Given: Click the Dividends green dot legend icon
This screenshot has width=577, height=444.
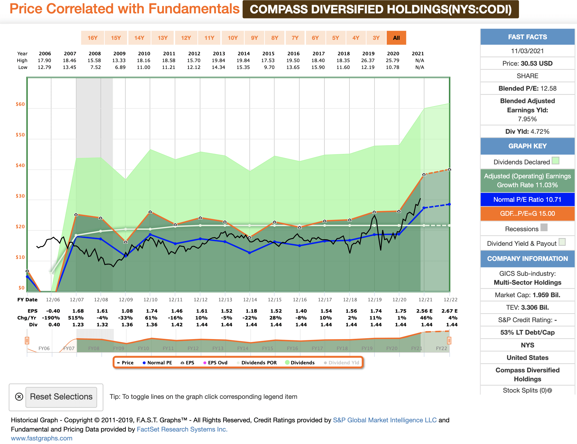Looking at the screenshot, I should [287, 363].
